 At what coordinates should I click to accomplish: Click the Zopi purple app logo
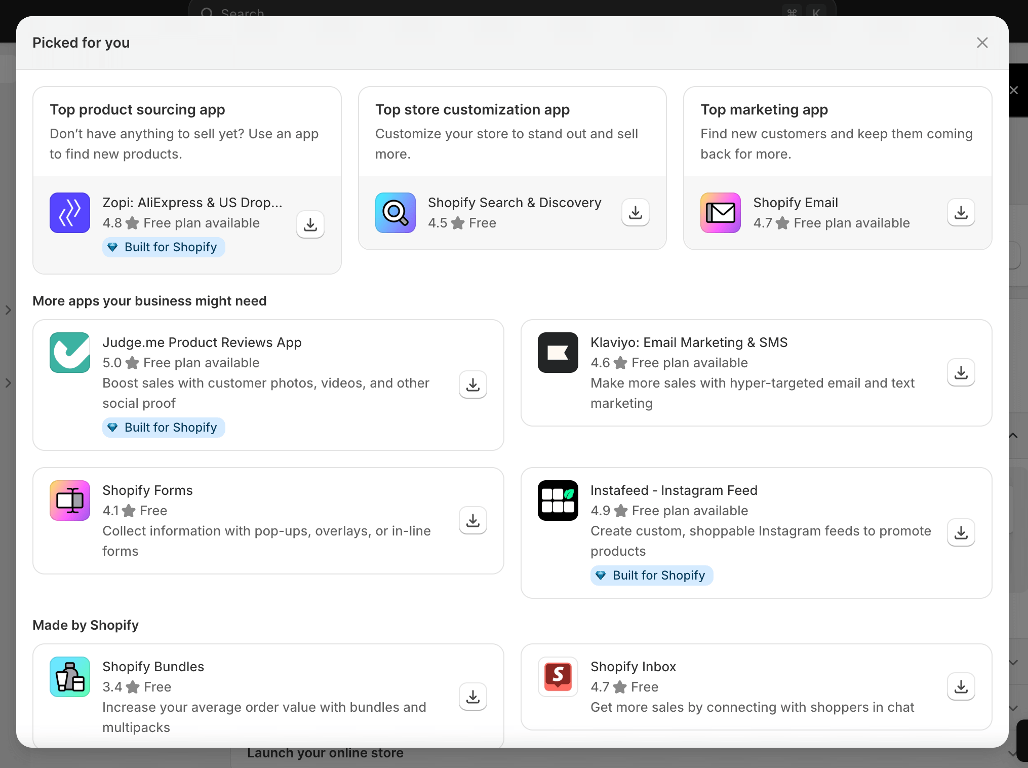pos(70,213)
